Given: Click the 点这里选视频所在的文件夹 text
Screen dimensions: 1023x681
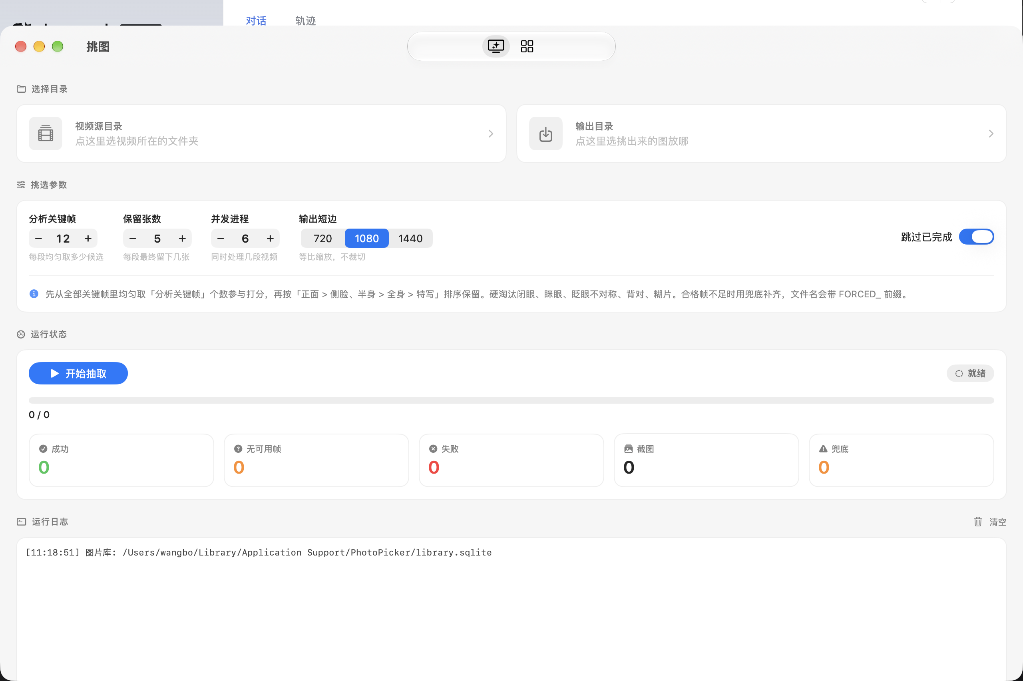Looking at the screenshot, I should (137, 141).
